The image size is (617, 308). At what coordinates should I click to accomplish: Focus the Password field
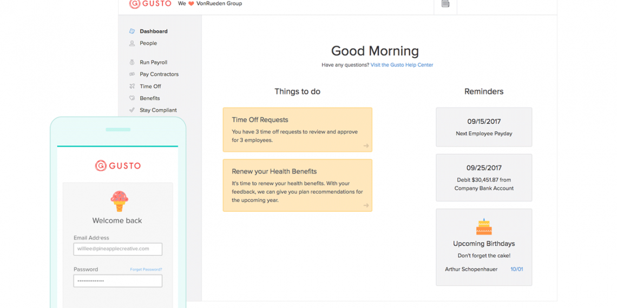coord(117,281)
